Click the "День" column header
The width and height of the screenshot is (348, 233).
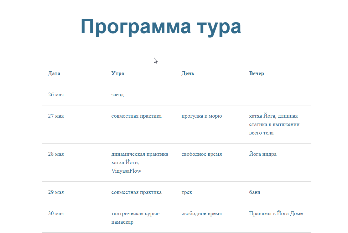pos(188,73)
